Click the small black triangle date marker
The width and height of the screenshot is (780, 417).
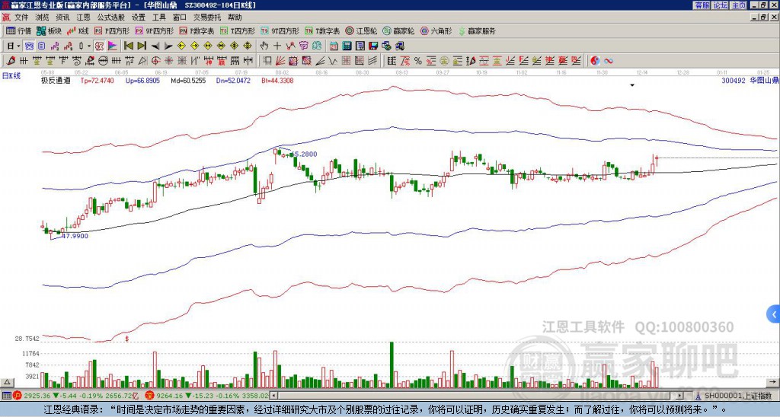pyautogui.click(x=632, y=85)
